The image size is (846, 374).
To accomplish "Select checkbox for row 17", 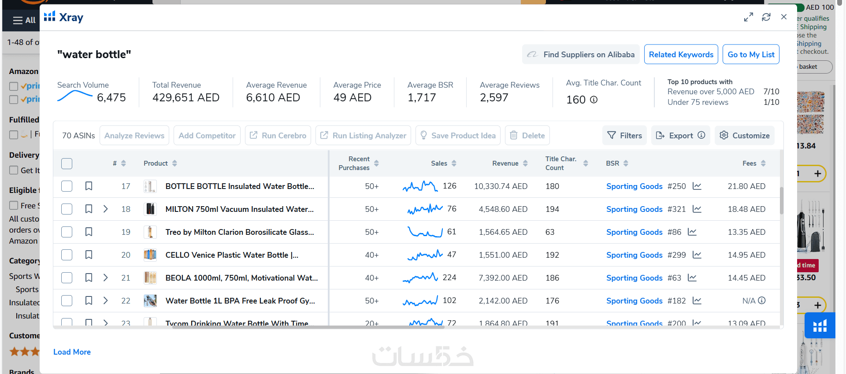I will (x=67, y=186).
